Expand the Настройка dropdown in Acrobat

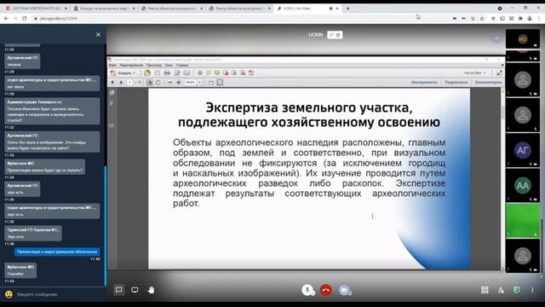click(475, 72)
